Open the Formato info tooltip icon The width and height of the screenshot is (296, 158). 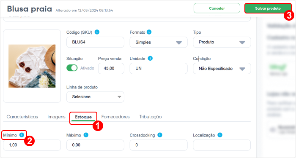click(x=149, y=32)
